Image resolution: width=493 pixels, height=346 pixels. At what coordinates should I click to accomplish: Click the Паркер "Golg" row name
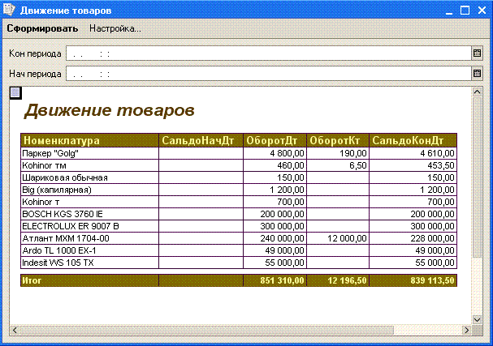89,153
